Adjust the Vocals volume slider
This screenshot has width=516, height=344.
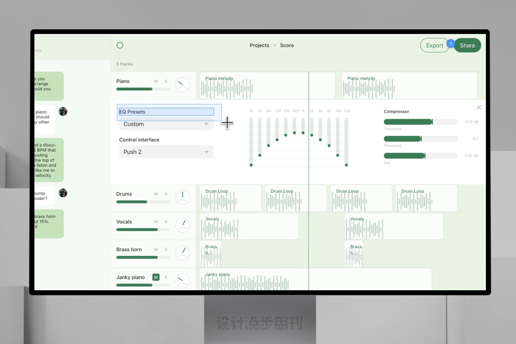pos(143,230)
